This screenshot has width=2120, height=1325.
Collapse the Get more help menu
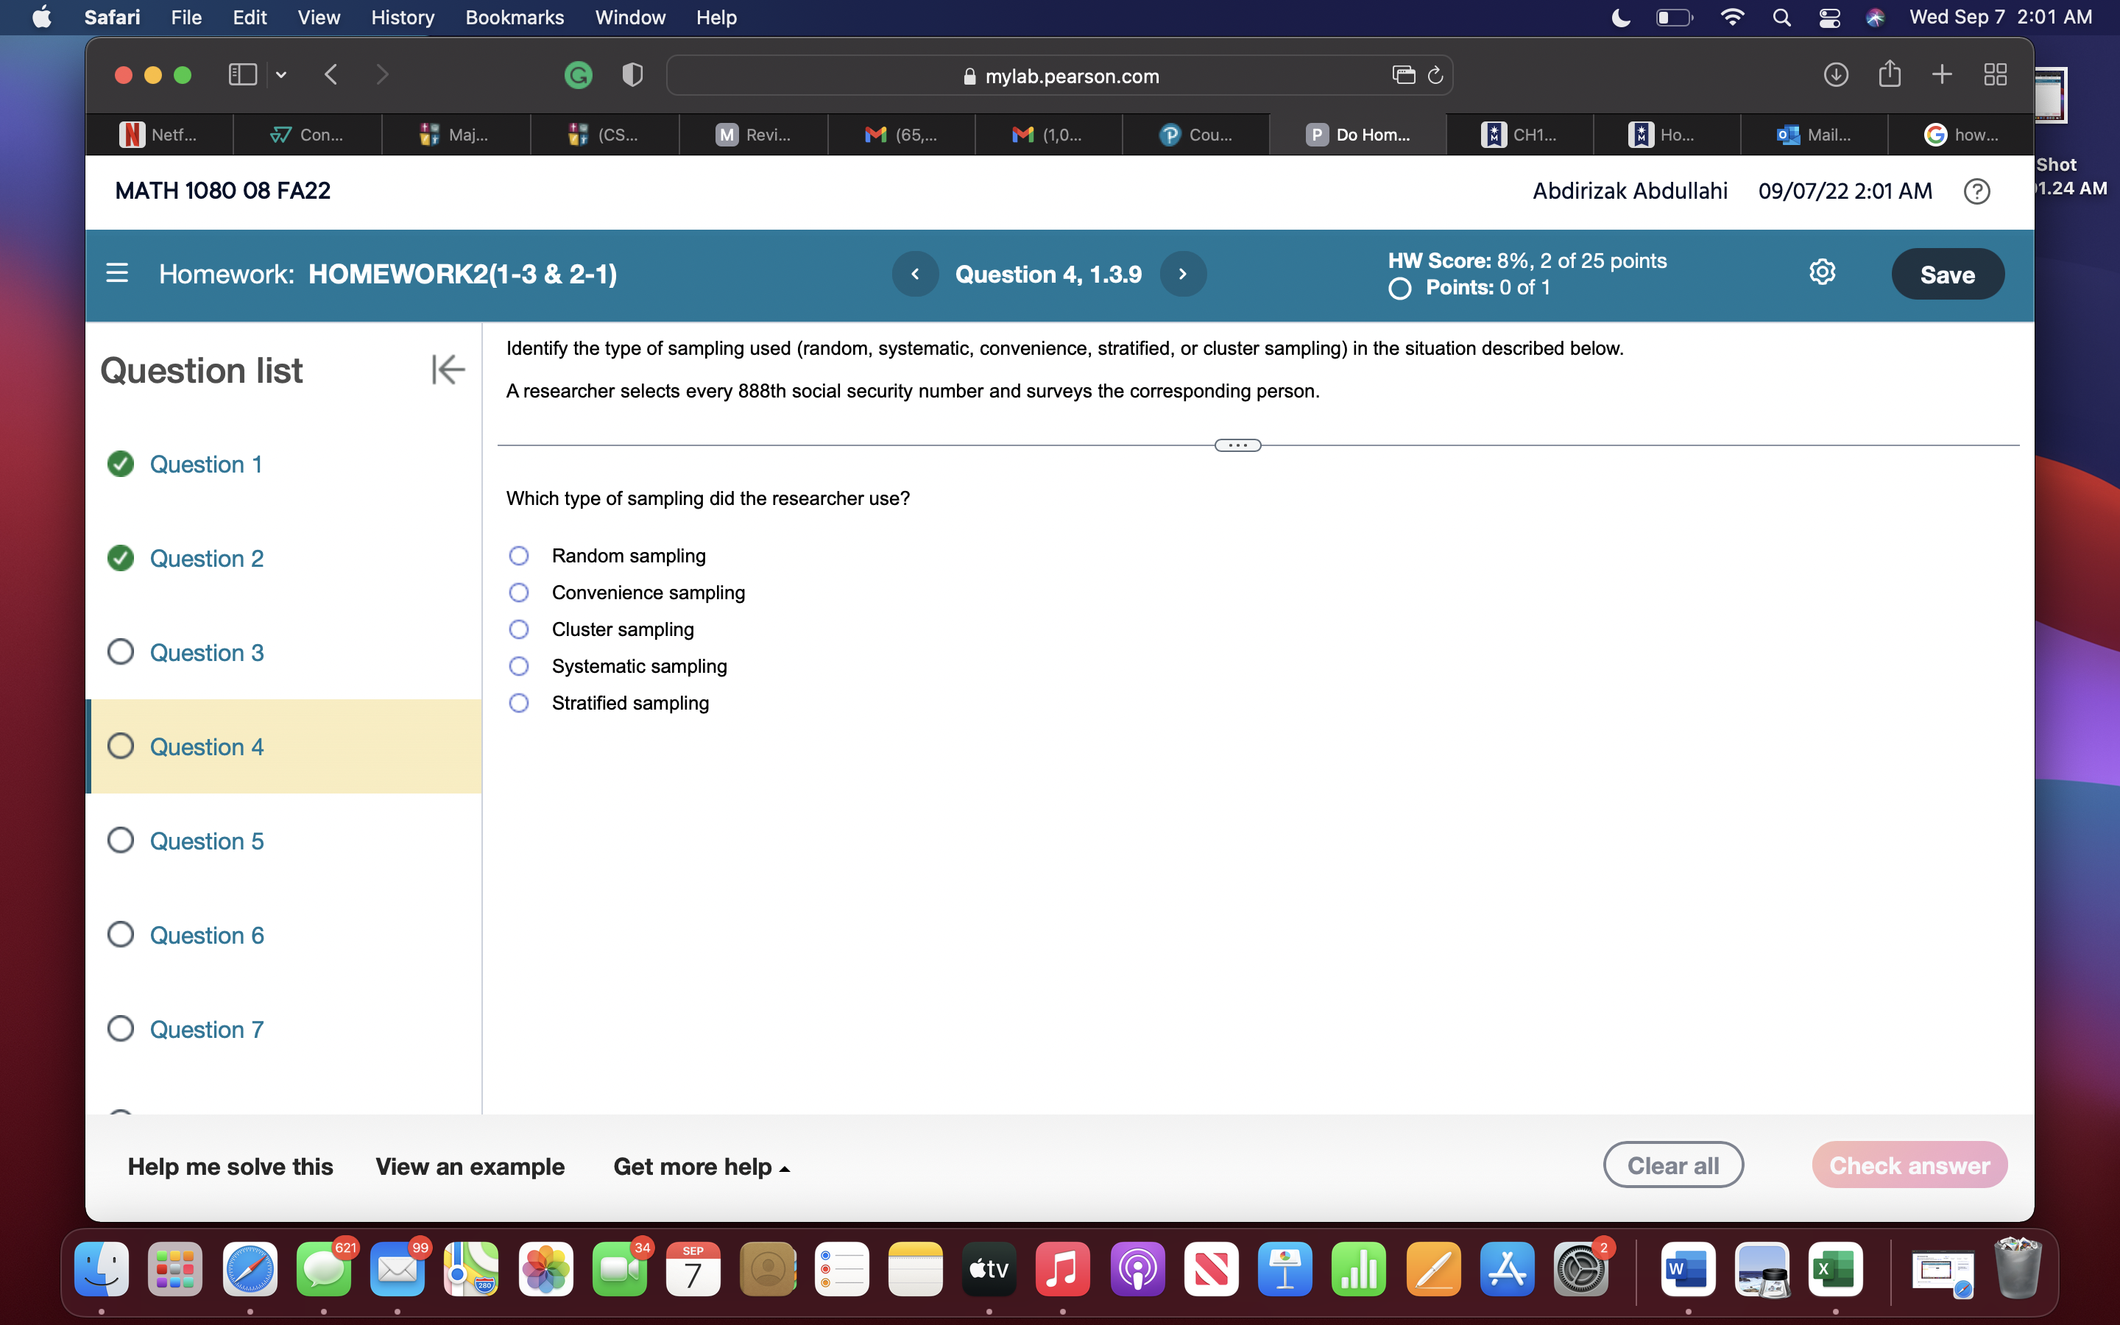point(700,1167)
